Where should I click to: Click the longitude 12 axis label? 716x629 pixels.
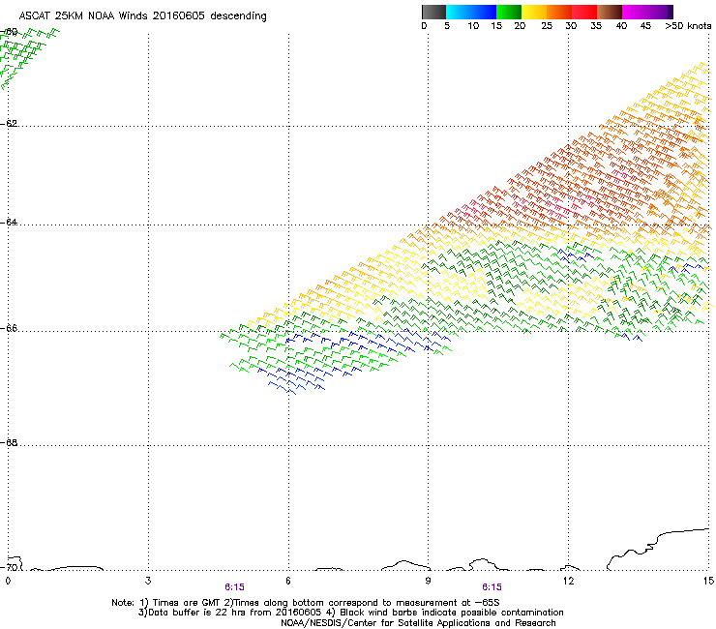point(569,581)
